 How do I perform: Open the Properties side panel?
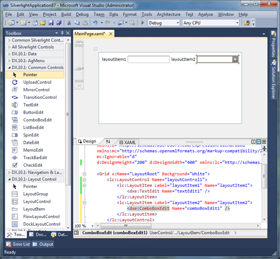(x=273, y=44)
